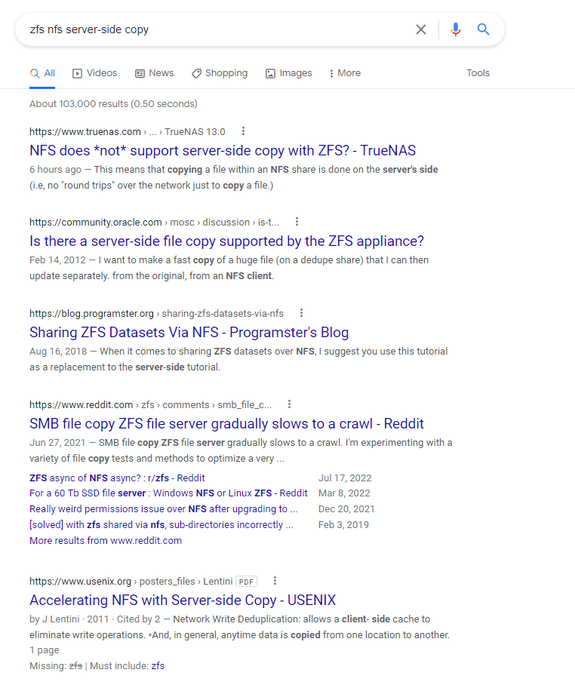The height and width of the screenshot is (685, 575).
Task: Open three-dot menu for Oracle community result
Action: click(297, 222)
